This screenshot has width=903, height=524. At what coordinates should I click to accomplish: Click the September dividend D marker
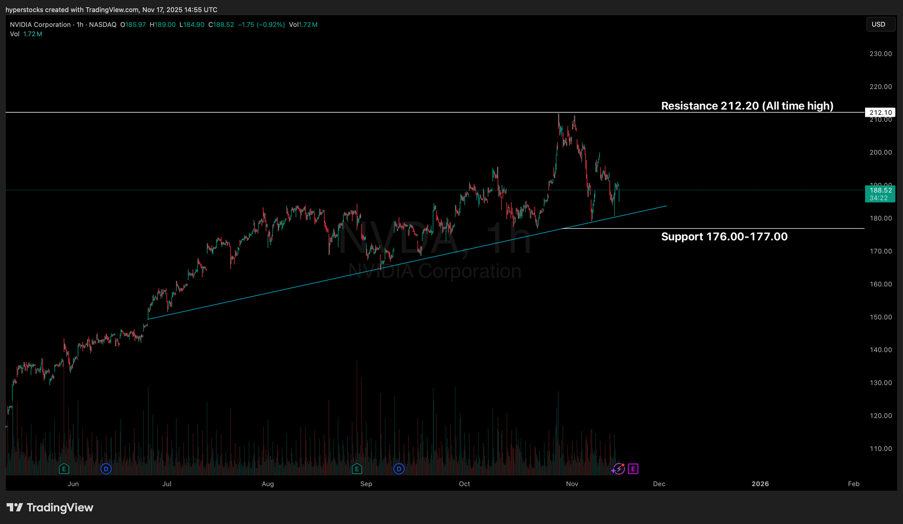[399, 469]
